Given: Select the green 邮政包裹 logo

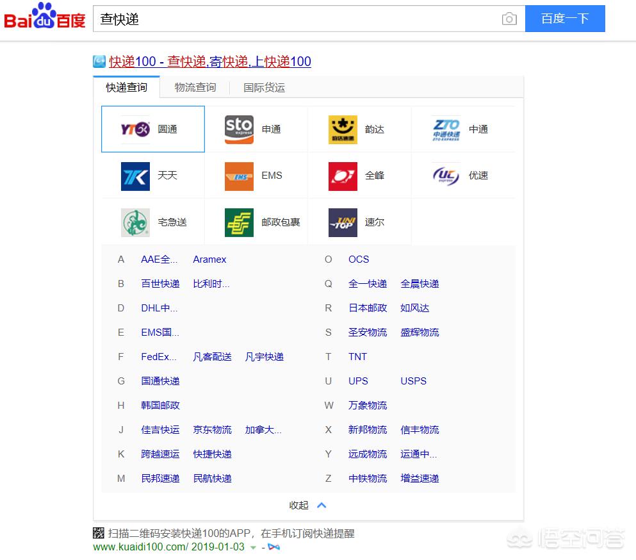Looking at the screenshot, I should 239,222.
